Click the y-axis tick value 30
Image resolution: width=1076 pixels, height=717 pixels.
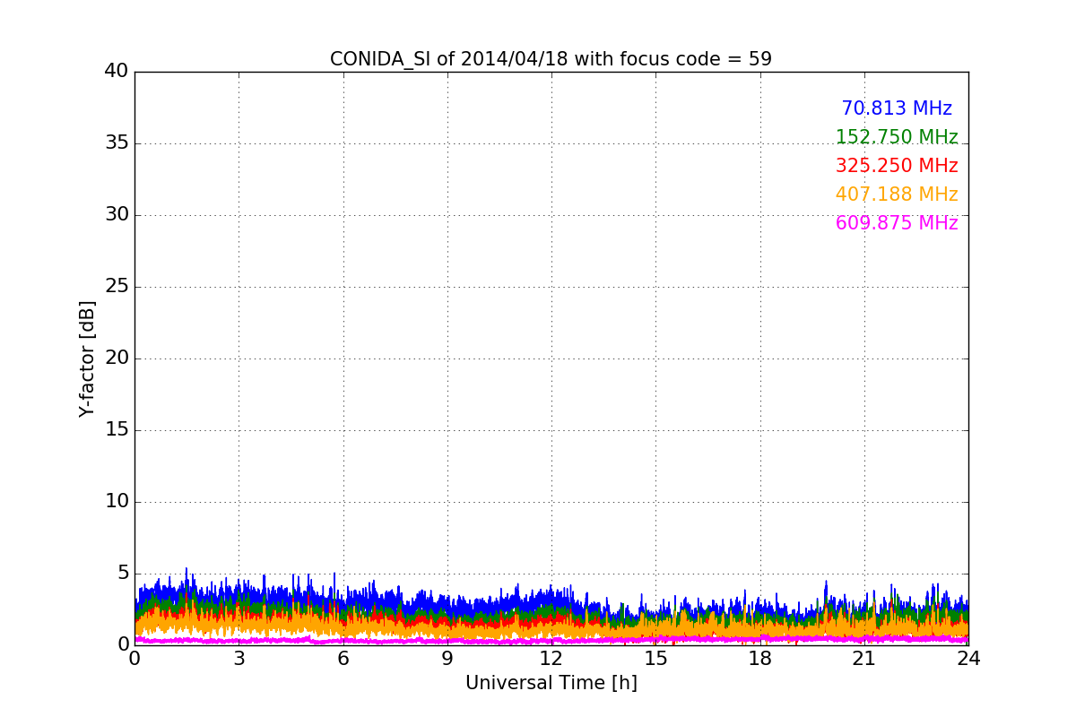click(x=117, y=214)
